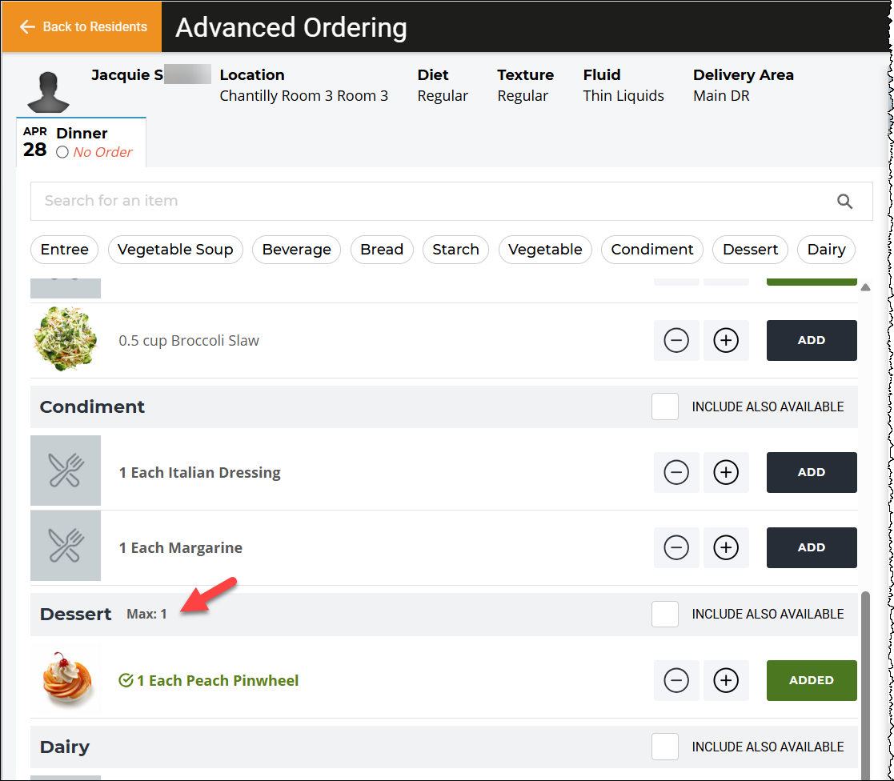Jump to Starch category
894x781 pixels.
click(455, 250)
